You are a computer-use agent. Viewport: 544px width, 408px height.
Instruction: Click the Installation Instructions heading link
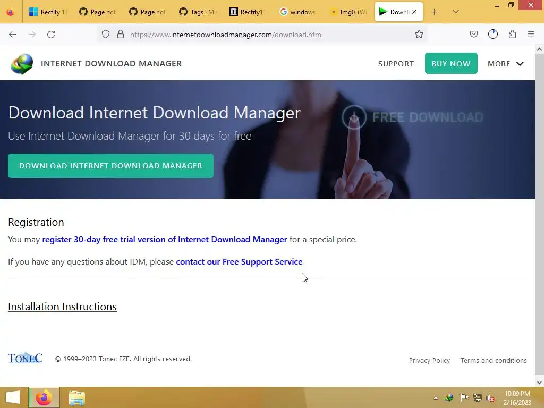click(63, 307)
